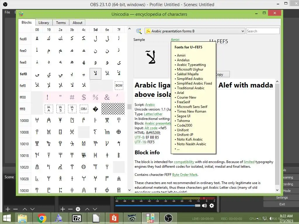Screen dimensions: 299x224
Task: Open audio mixer gear settings in OBS
Action: [x=212, y=206]
